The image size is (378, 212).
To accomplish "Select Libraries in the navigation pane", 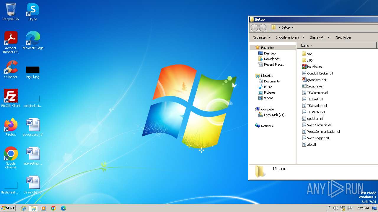I will [267, 76].
